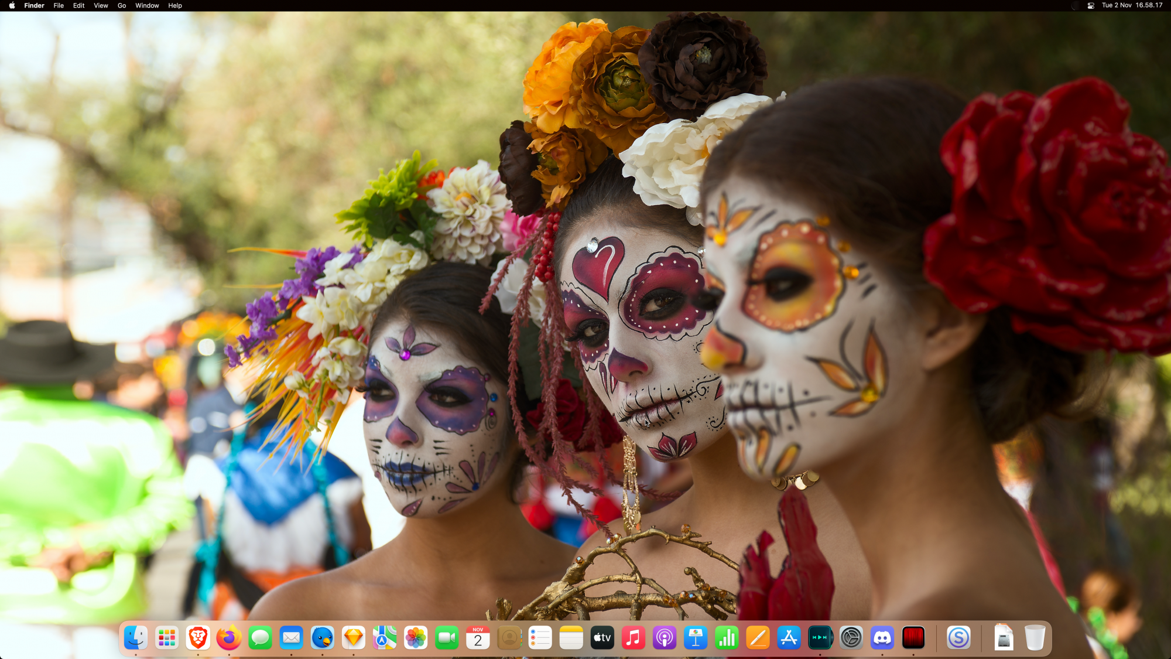Image resolution: width=1171 pixels, height=659 pixels.
Task: Open Notes app in the dock
Action: click(x=571, y=637)
